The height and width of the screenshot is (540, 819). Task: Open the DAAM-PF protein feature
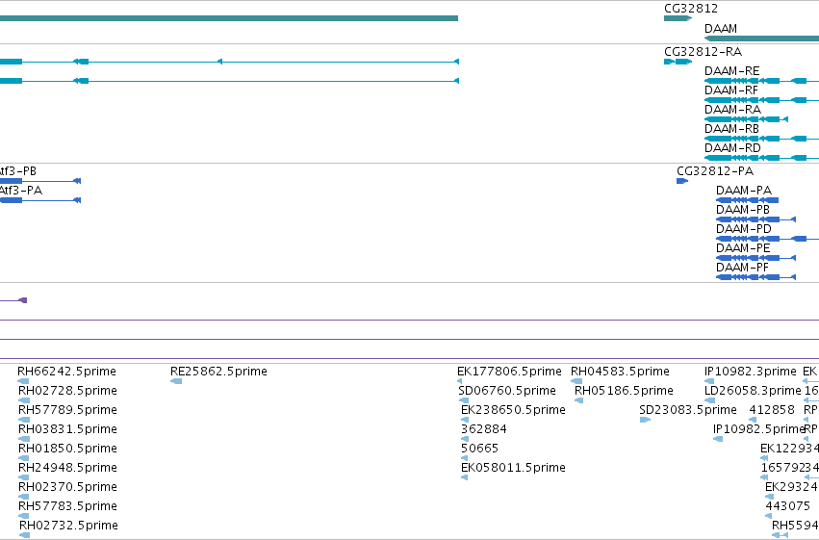742,268
